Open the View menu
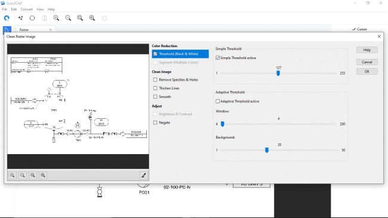 tap(40, 9)
